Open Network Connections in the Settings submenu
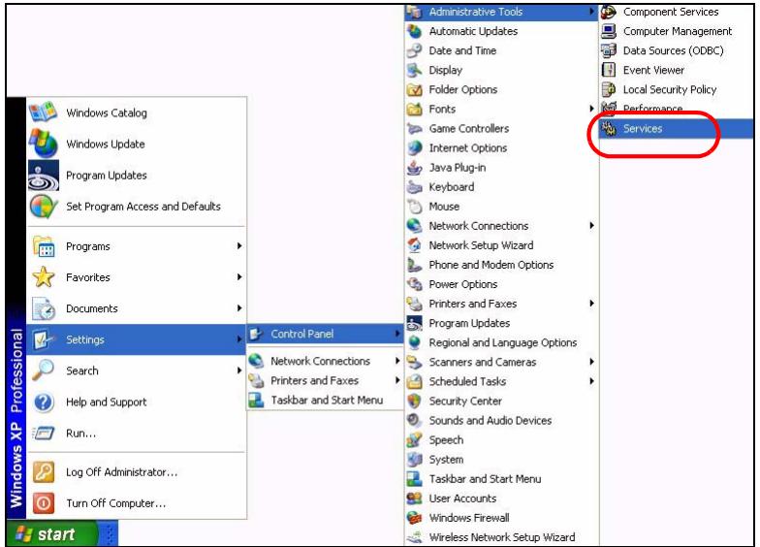This screenshot has height=547, width=760. [326, 361]
